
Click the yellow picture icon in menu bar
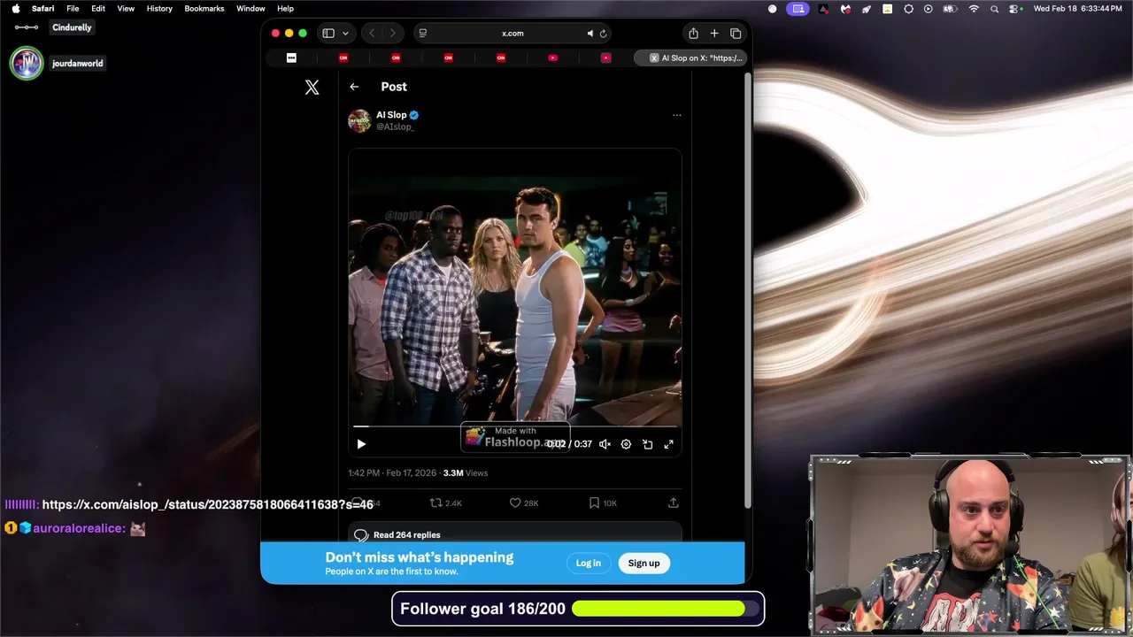(887, 9)
